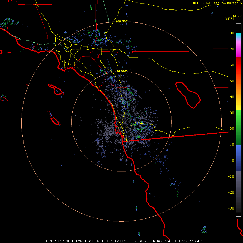Select the 80 value on the dBZ scale

(232, 33)
